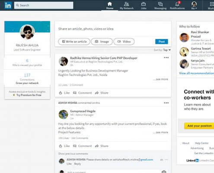Click the Video button
This screenshot has width=214, height=173.
(124, 42)
